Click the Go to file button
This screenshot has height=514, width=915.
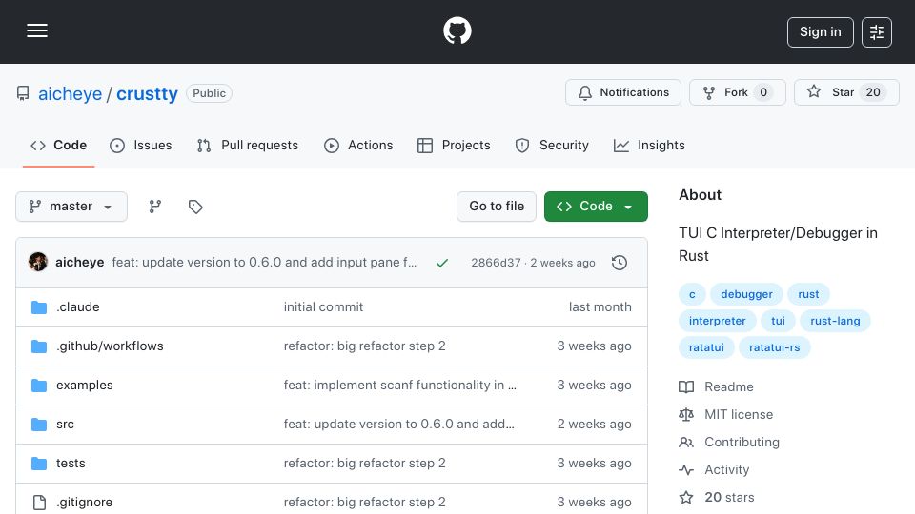tap(497, 207)
